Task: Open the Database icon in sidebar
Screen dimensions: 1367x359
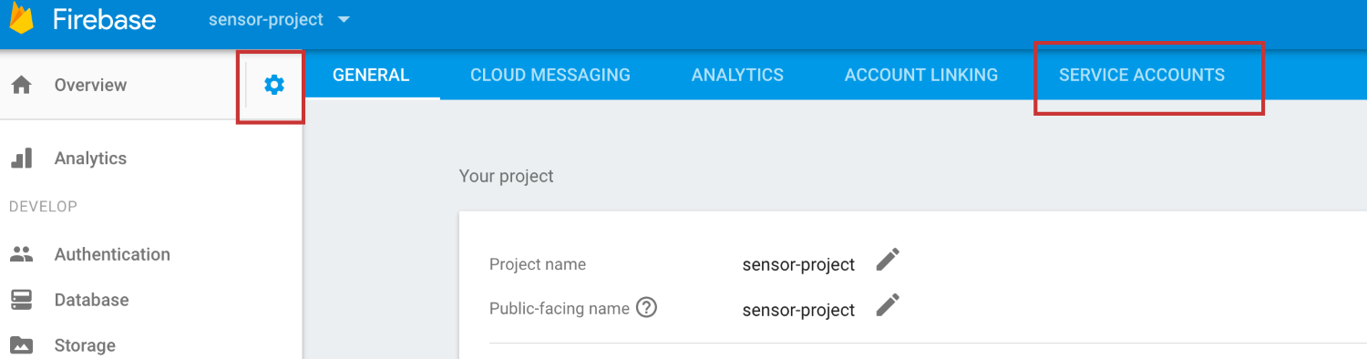Action: pyautogui.click(x=21, y=300)
